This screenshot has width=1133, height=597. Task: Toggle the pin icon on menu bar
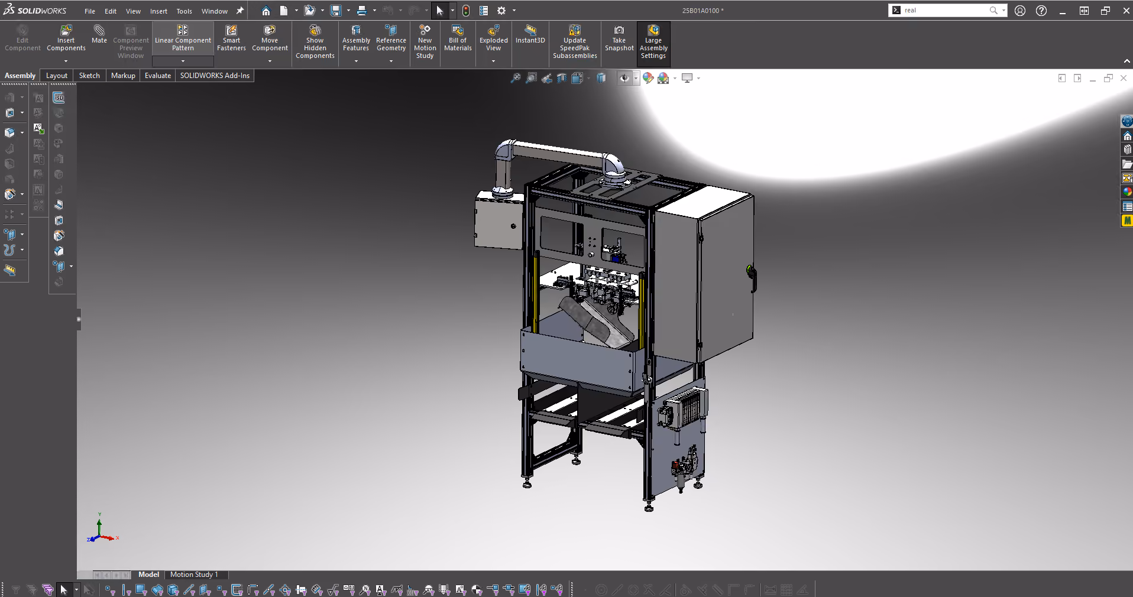239,11
